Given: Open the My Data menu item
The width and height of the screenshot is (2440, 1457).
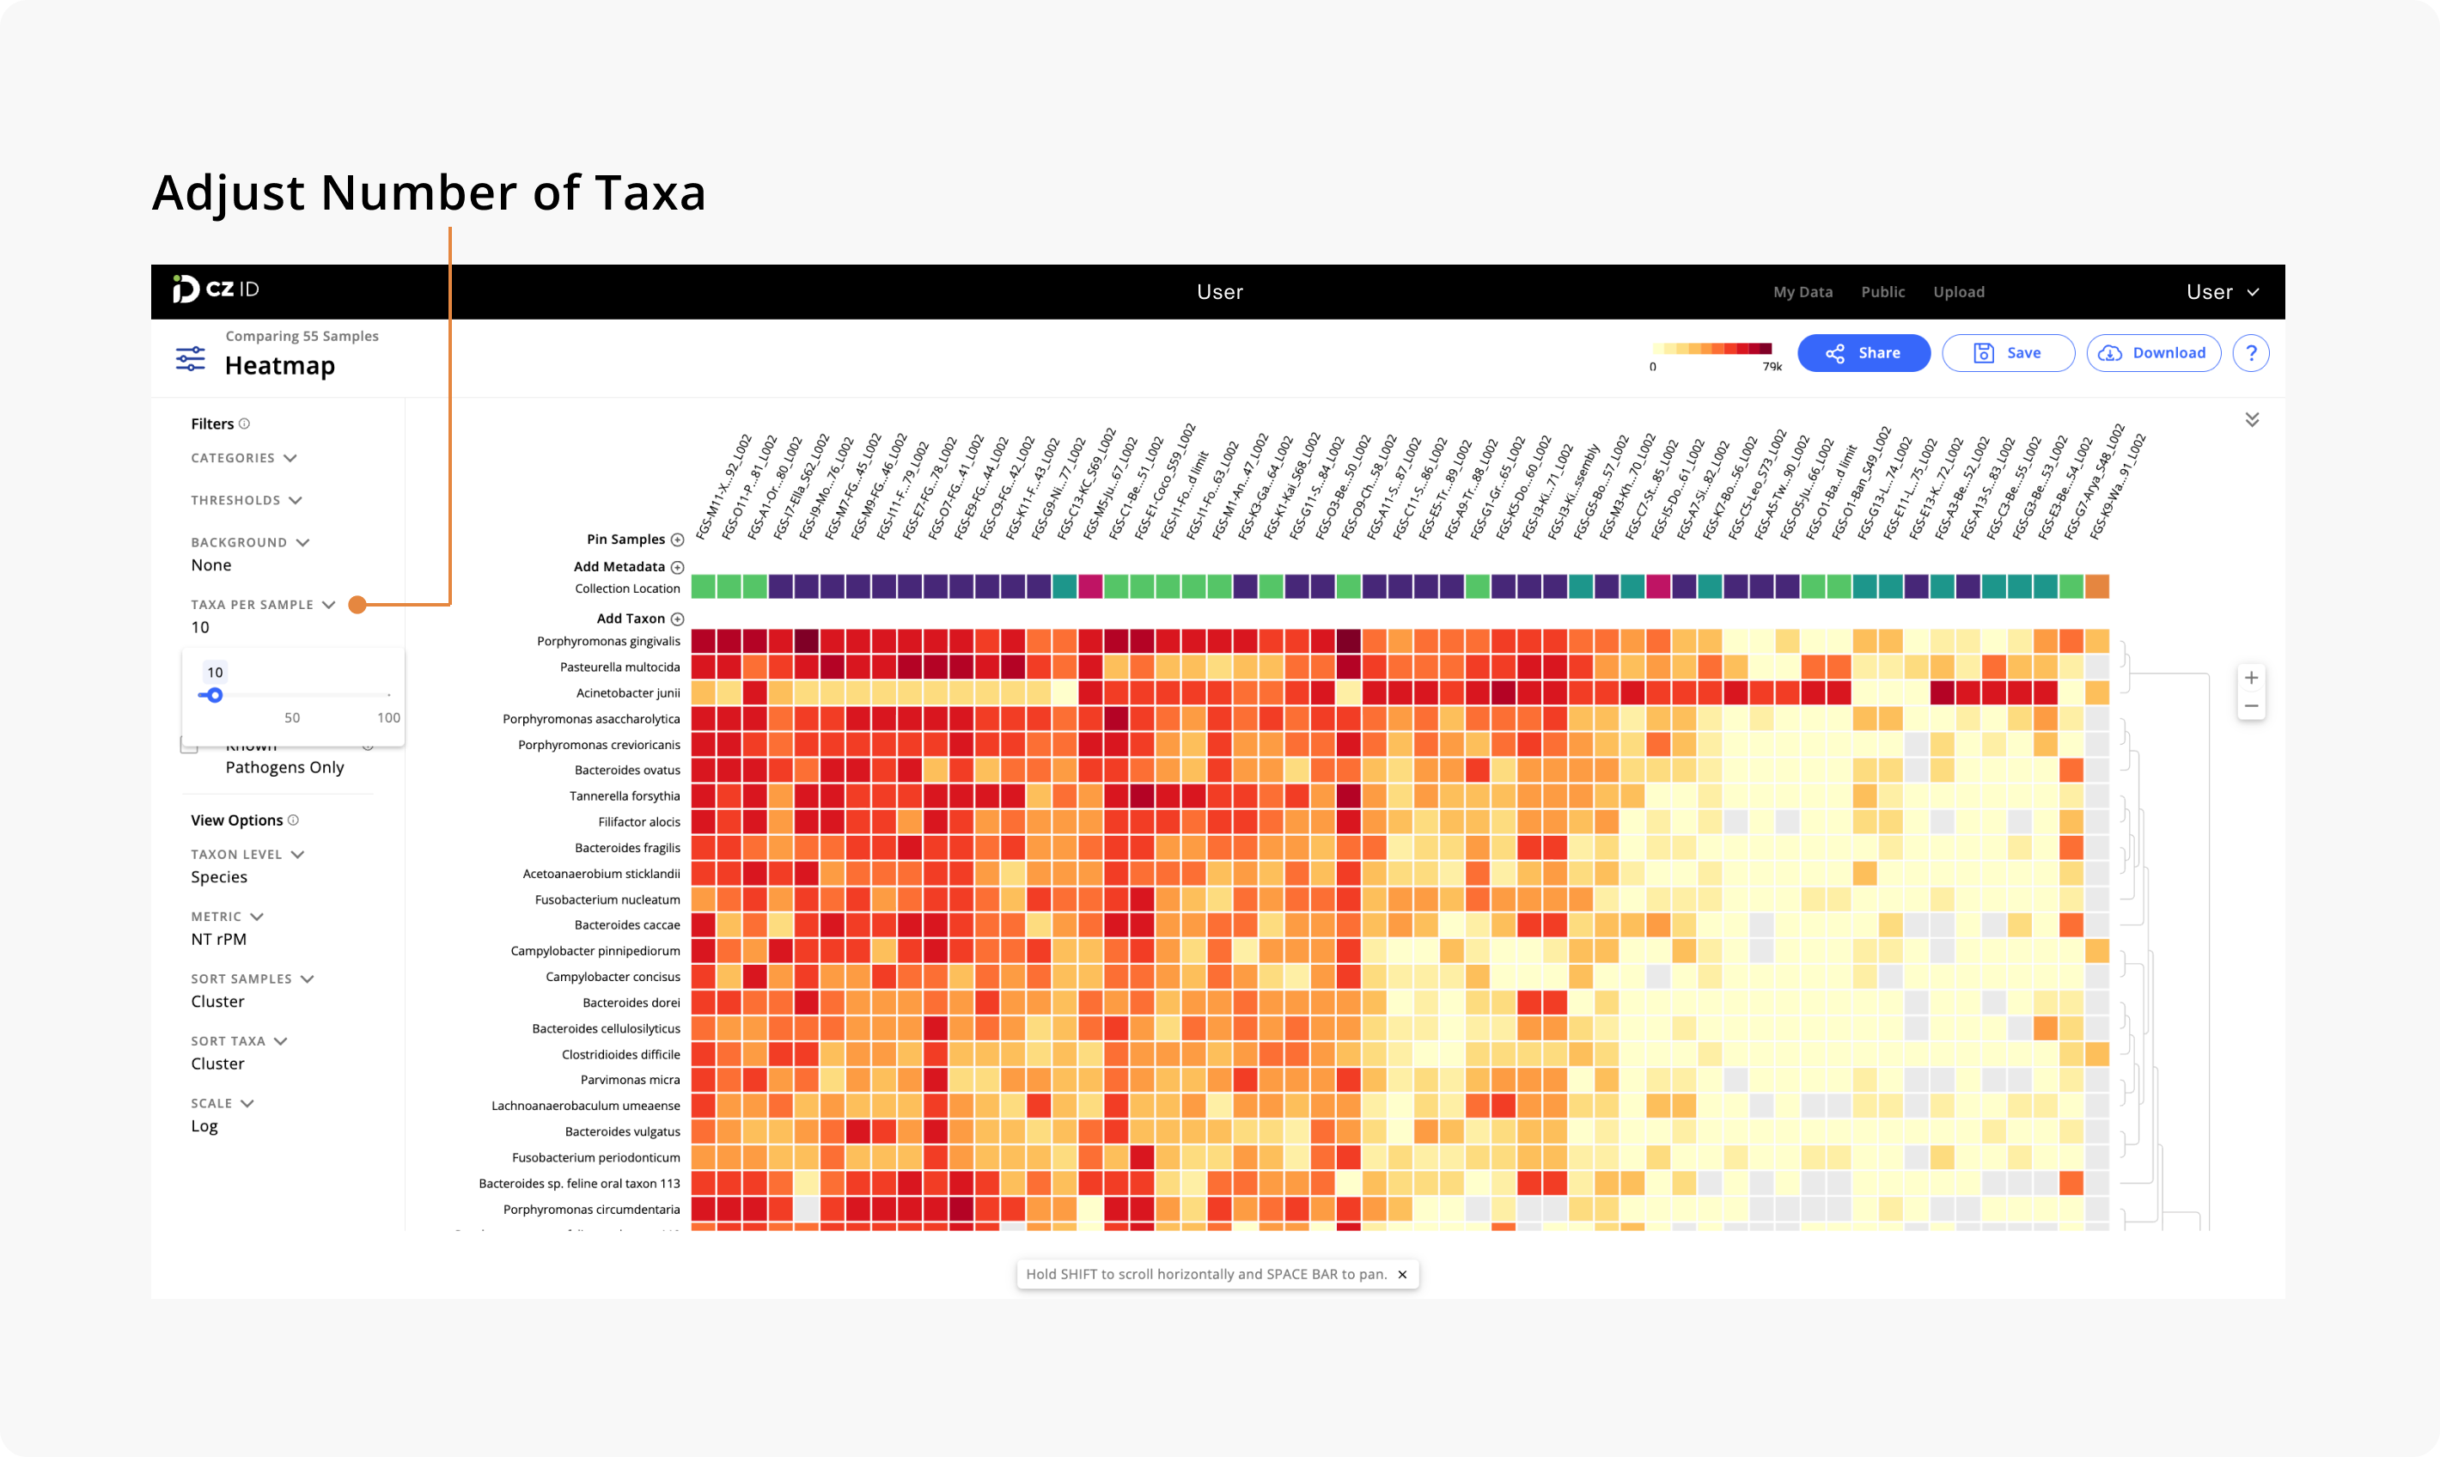Looking at the screenshot, I should click(1803, 291).
